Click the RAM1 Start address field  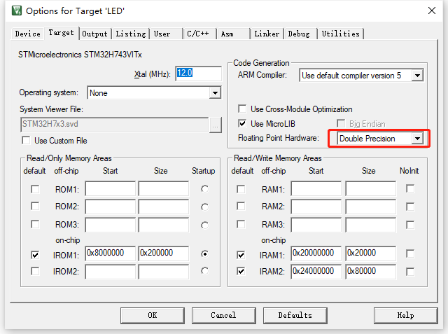click(316, 188)
